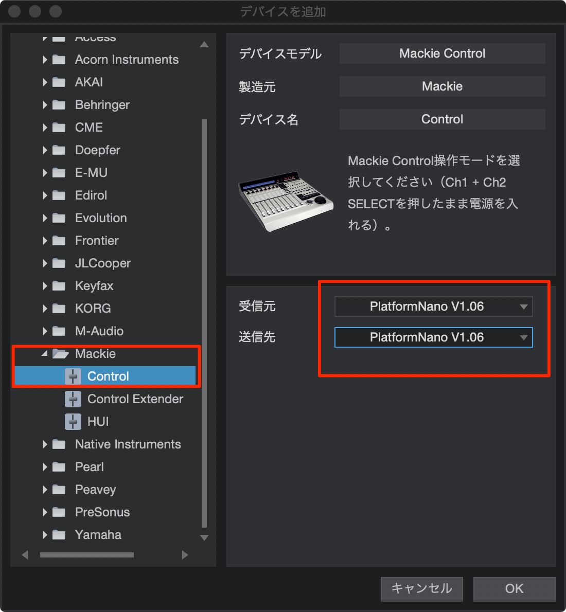Click the horizontal scroll right arrow

pos(185,555)
